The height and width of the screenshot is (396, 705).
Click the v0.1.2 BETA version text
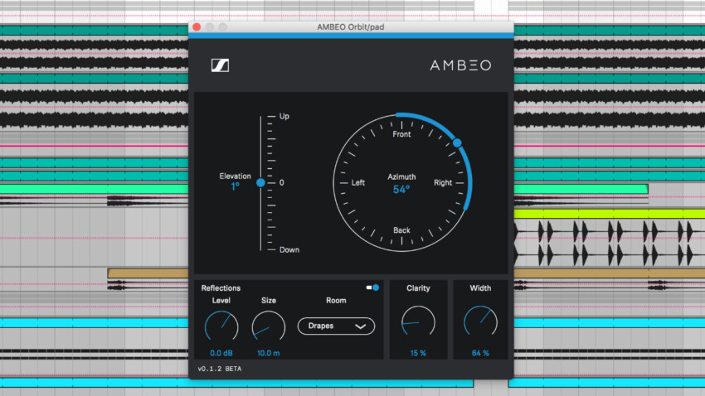pyautogui.click(x=220, y=369)
